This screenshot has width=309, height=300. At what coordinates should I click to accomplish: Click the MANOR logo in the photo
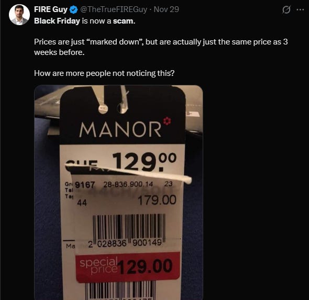point(120,129)
